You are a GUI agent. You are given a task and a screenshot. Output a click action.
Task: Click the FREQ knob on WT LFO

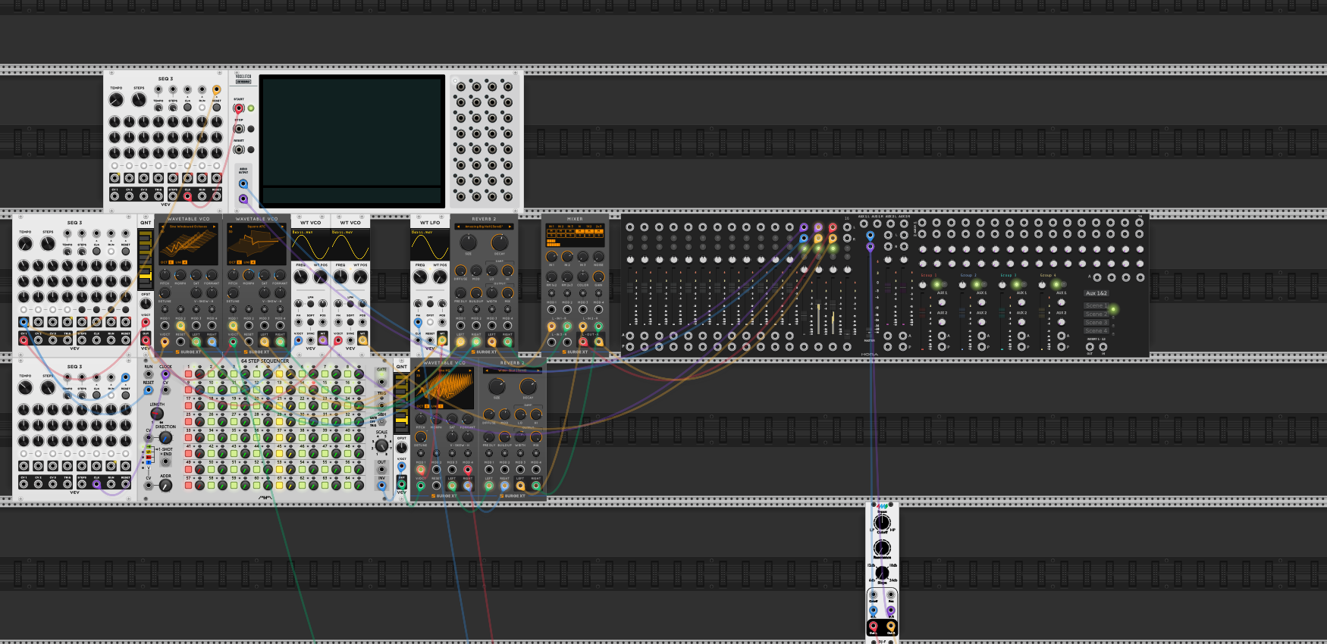click(420, 277)
